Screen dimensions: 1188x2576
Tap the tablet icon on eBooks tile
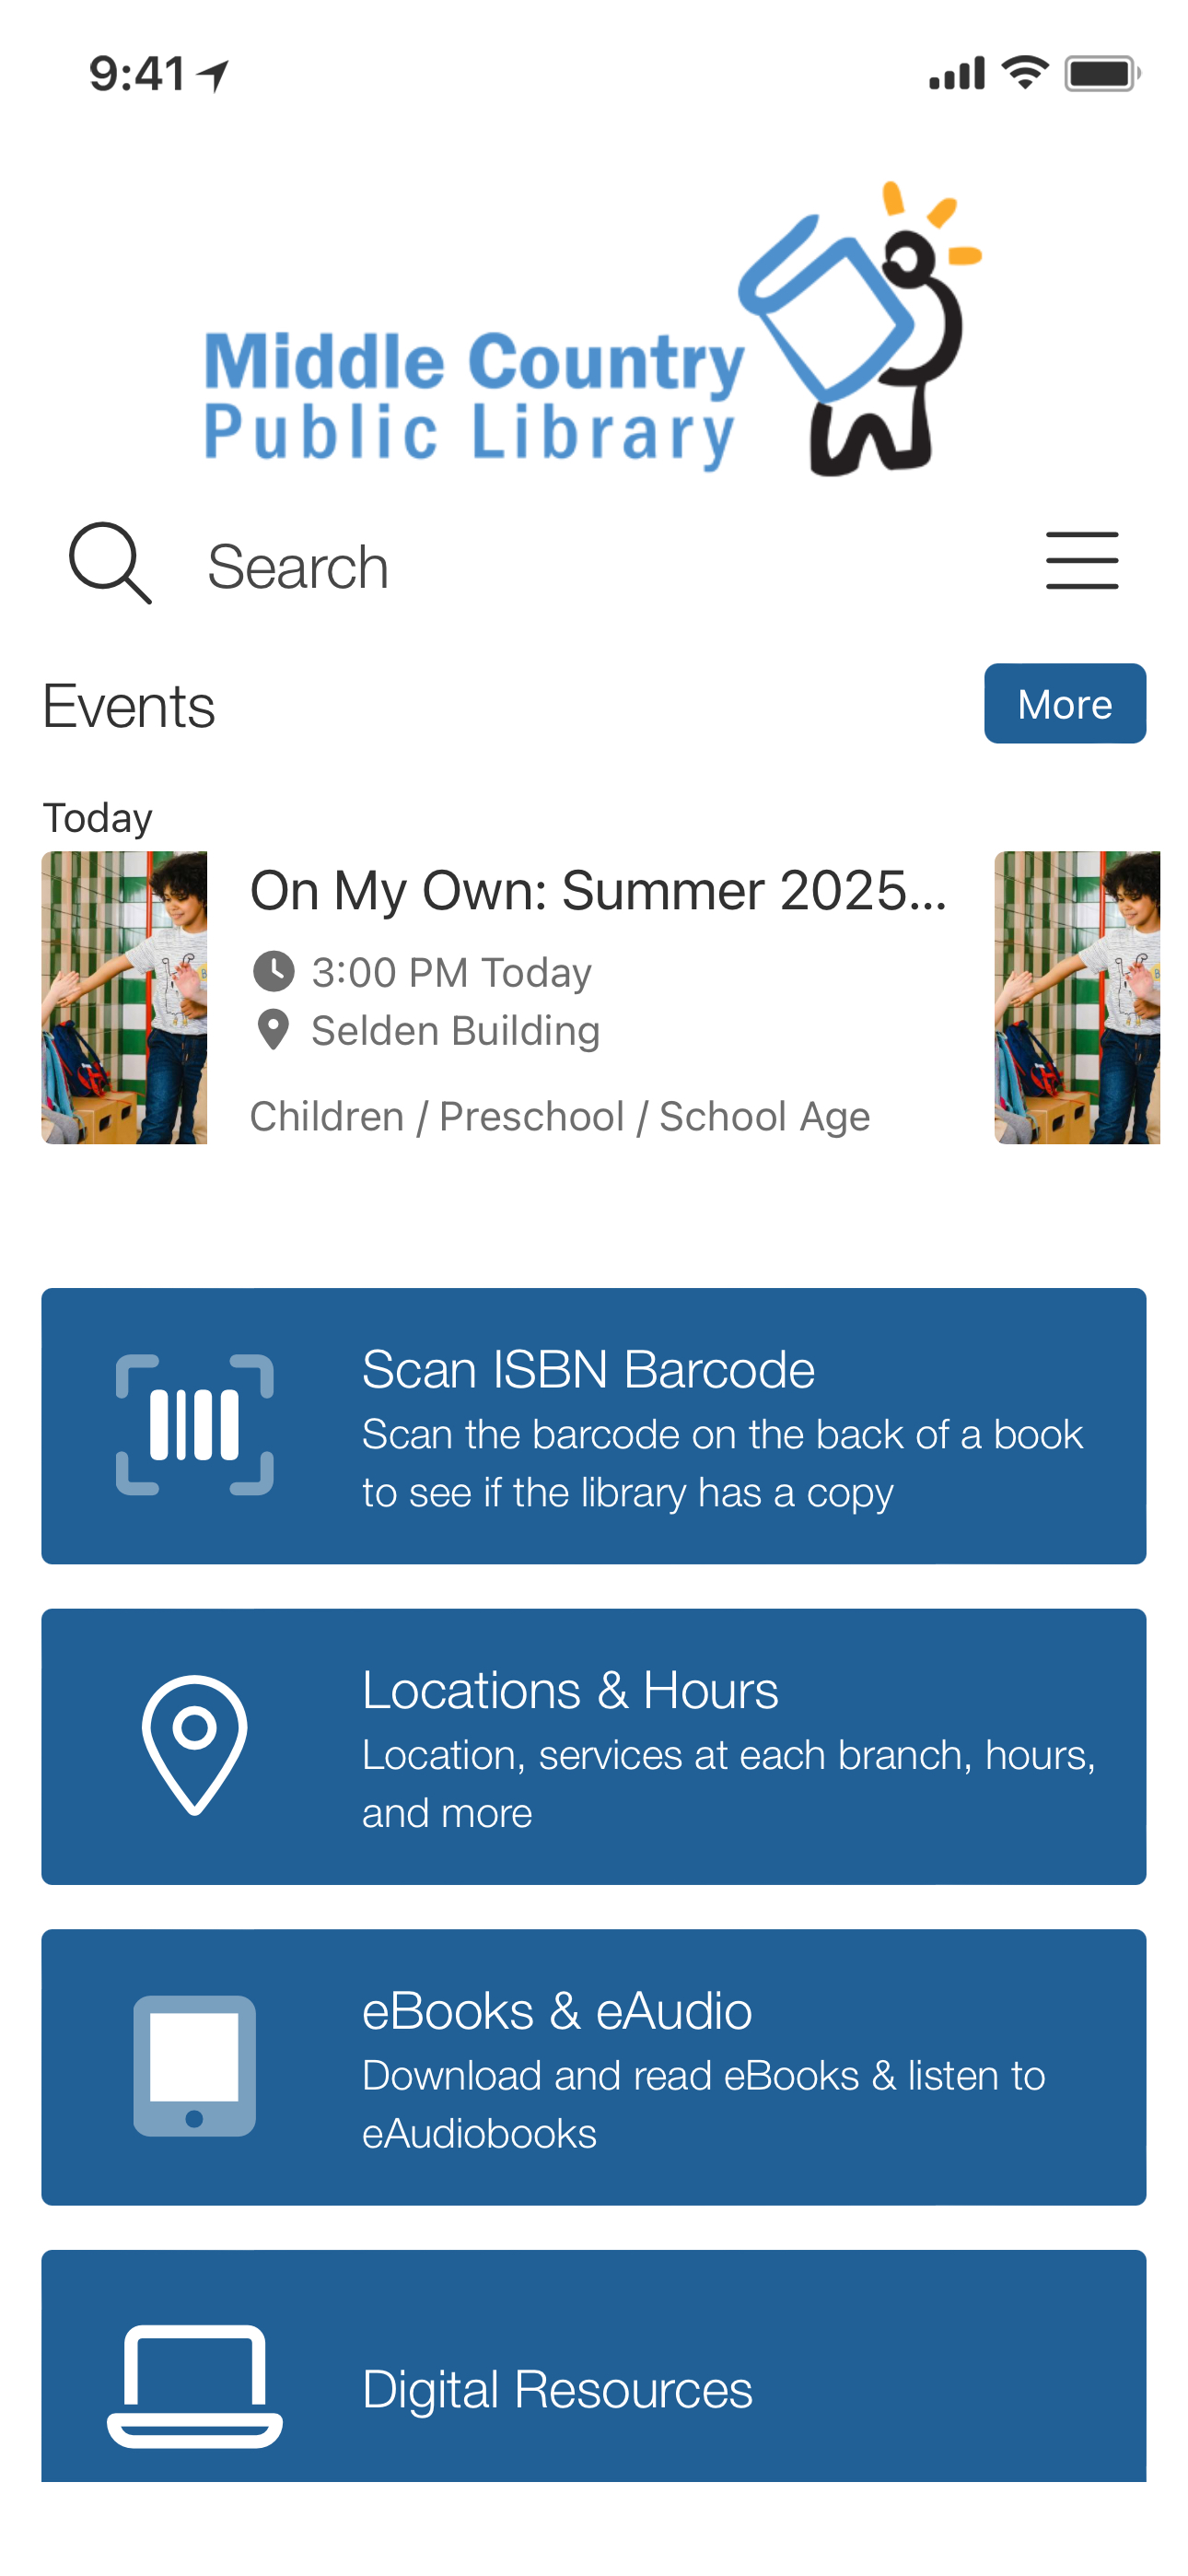[195, 2066]
